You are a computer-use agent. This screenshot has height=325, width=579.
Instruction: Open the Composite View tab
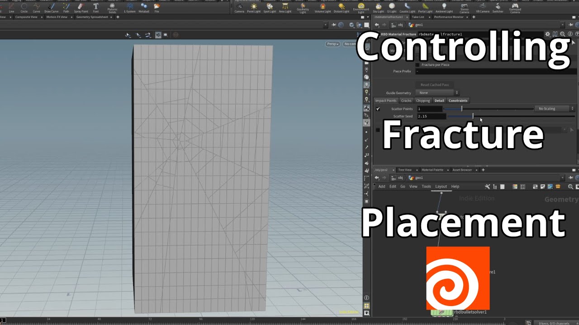[26, 17]
